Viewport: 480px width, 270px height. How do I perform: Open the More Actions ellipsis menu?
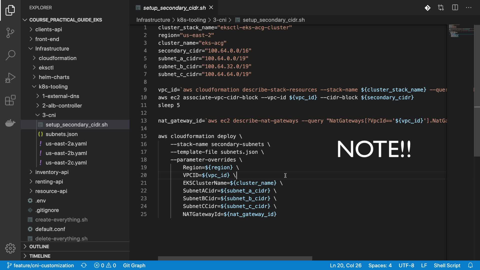(x=469, y=8)
